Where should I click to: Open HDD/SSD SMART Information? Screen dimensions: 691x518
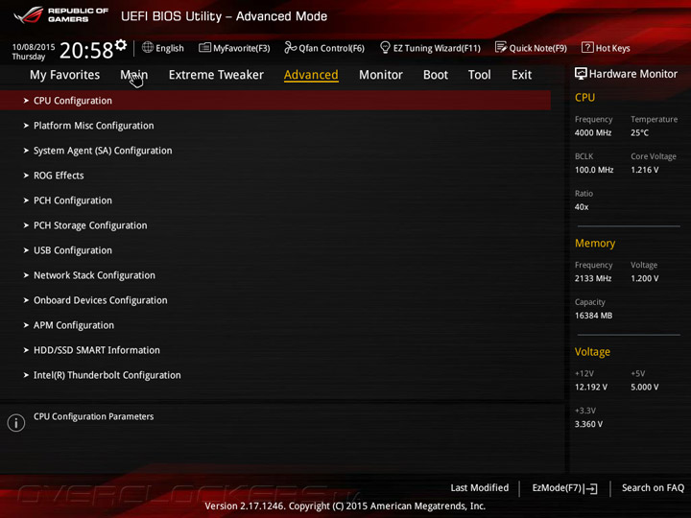coord(97,350)
